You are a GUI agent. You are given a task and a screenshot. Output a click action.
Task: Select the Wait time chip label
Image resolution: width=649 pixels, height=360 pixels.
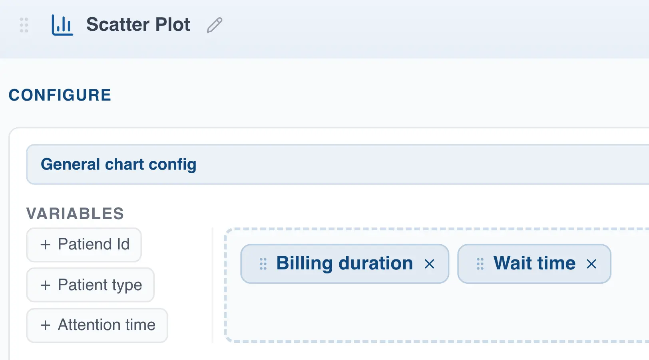tap(534, 263)
